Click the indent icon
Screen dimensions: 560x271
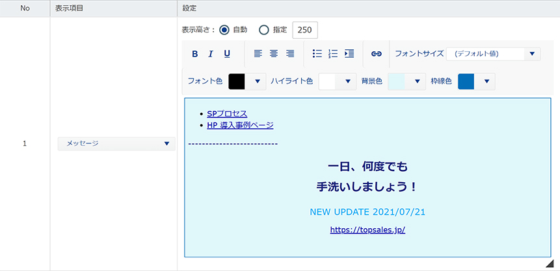[349, 54]
